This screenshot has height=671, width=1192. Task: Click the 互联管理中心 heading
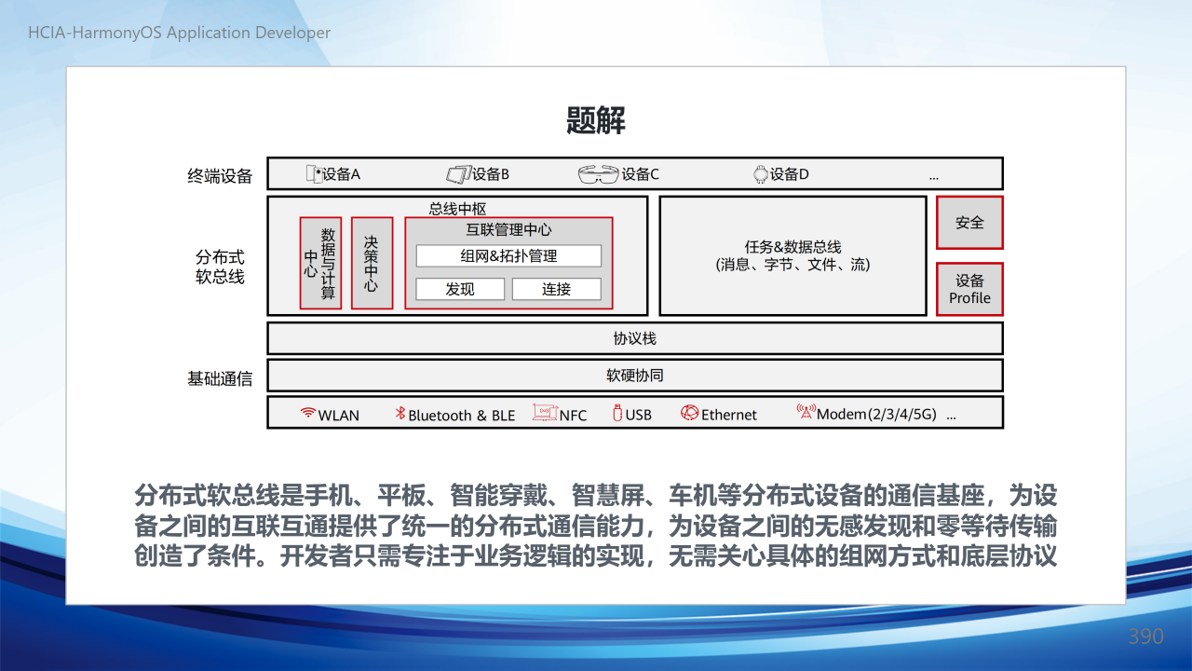point(508,229)
